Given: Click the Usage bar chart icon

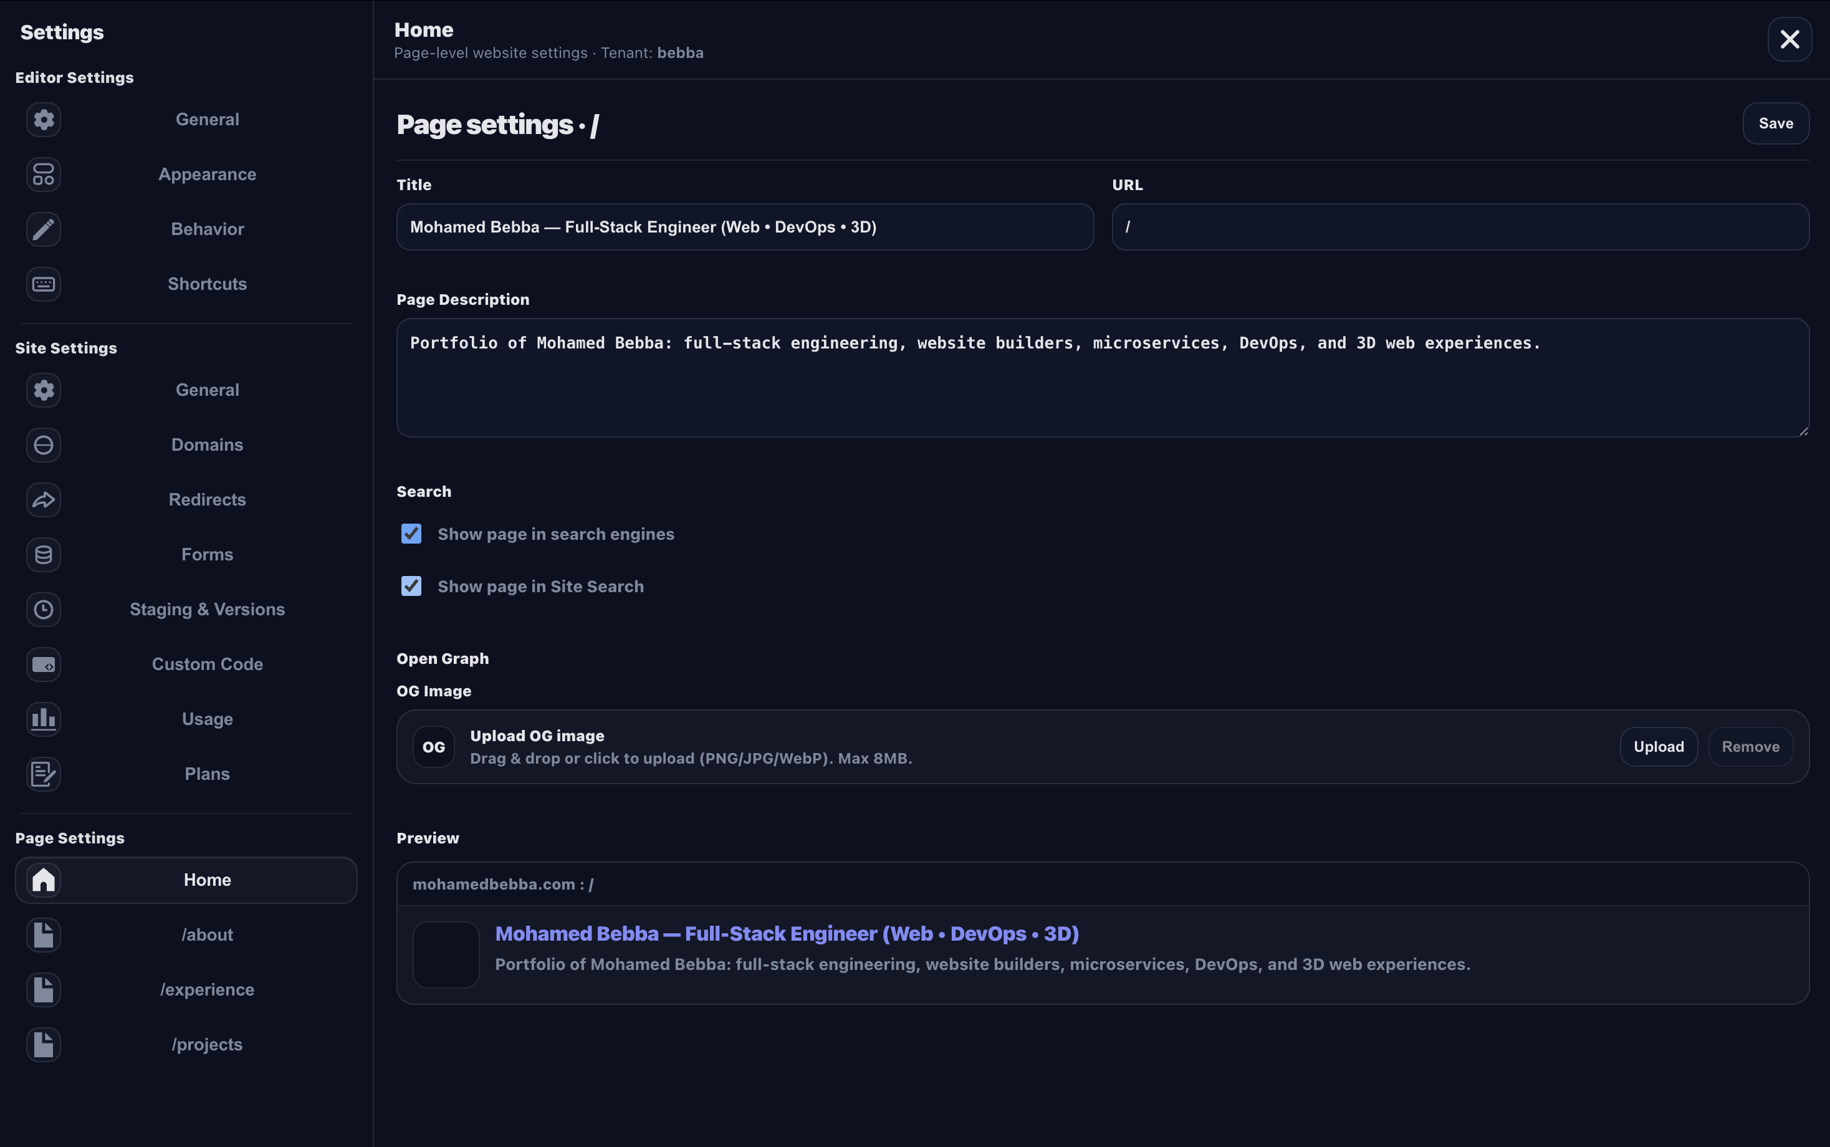Looking at the screenshot, I should pos(43,719).
